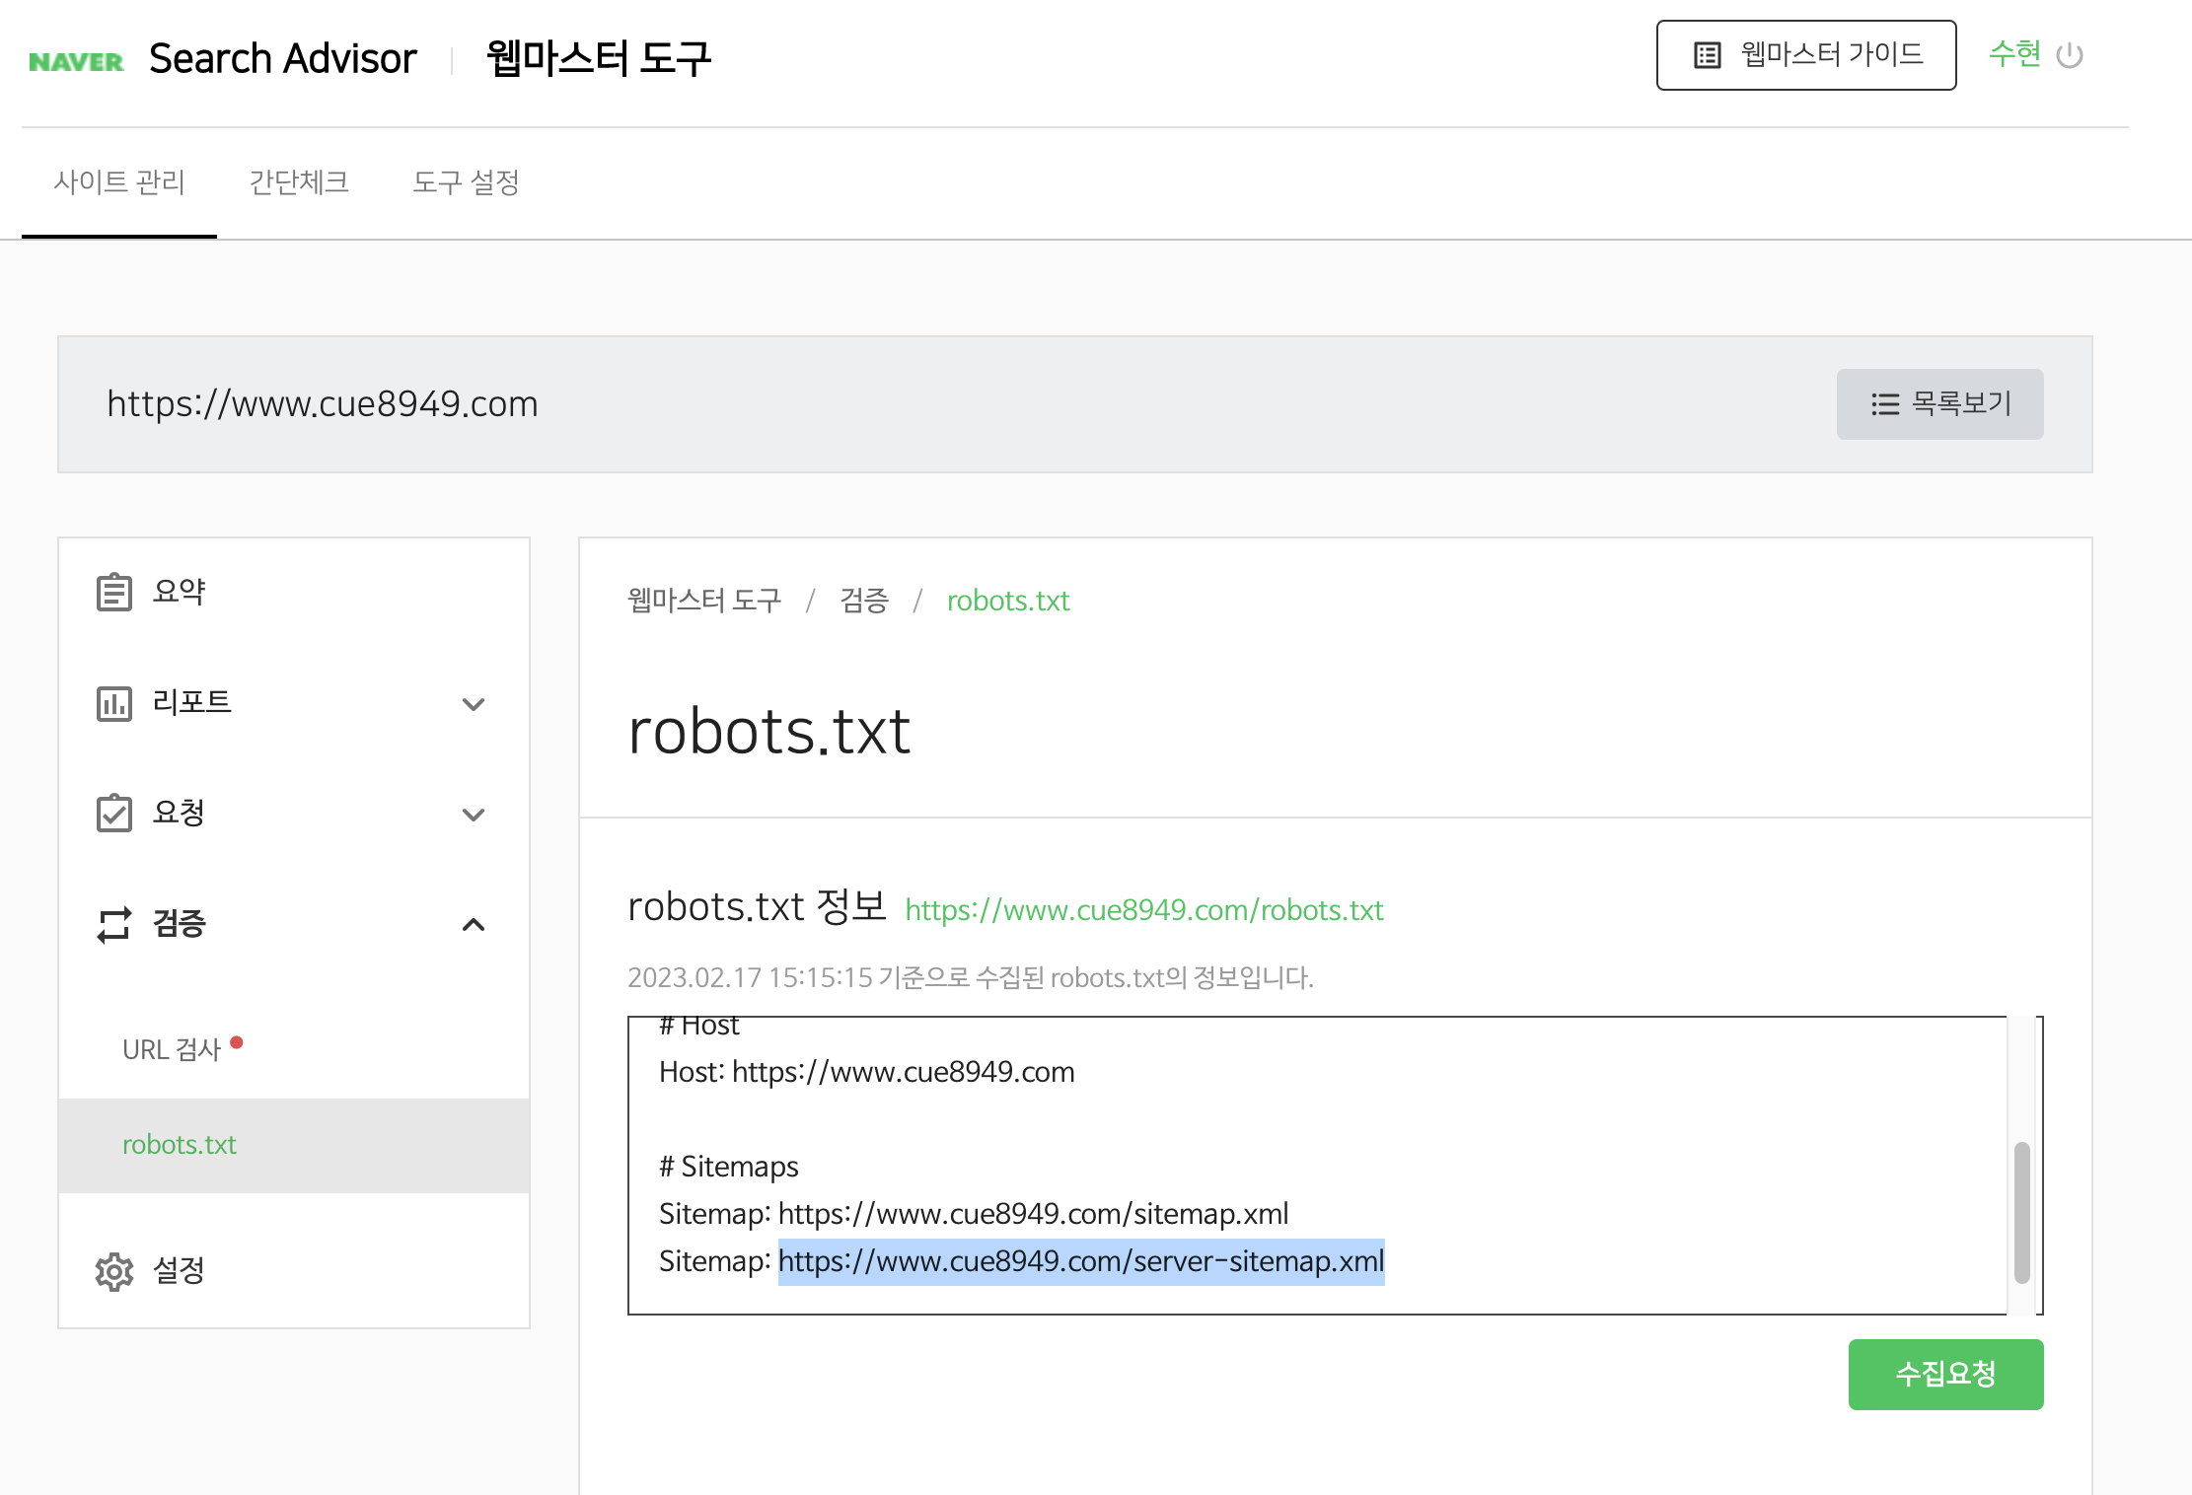Expand the 요청 section
2192x1495 pixels.
tap(475, 814)
